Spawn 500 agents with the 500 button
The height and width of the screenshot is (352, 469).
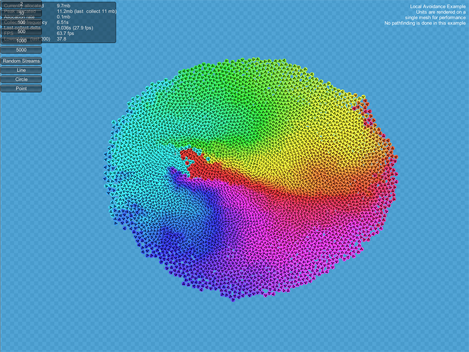click(21, 32)
